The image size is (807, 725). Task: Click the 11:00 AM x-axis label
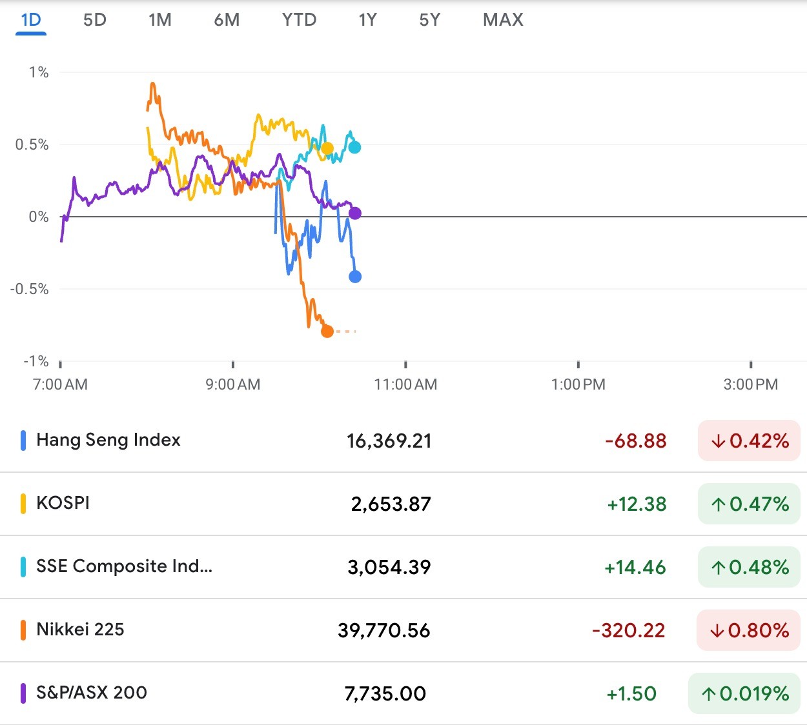point(405,384)
